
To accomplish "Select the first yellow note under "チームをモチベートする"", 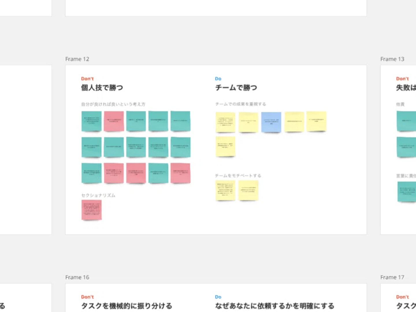I will [x=225, y=190].
